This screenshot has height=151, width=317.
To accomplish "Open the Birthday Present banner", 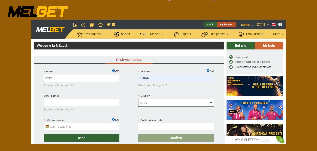I will (255, 130).
